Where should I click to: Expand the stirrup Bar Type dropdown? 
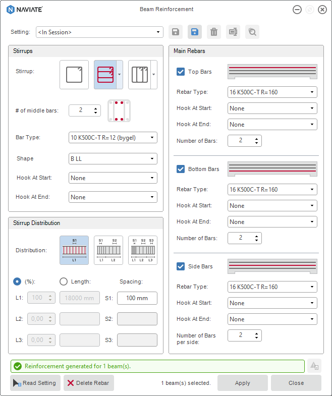pos(113,137)
